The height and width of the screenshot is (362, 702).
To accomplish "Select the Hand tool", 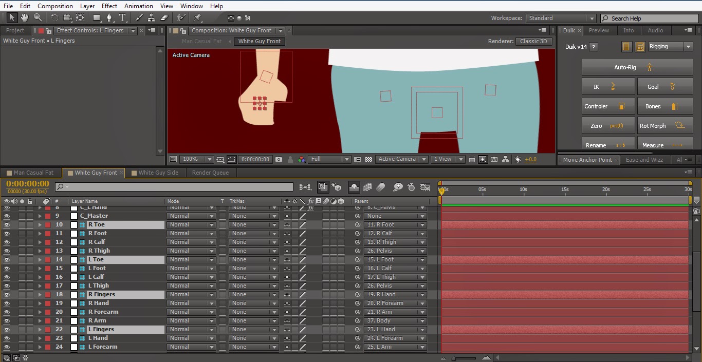I will (x=24, y=17).
